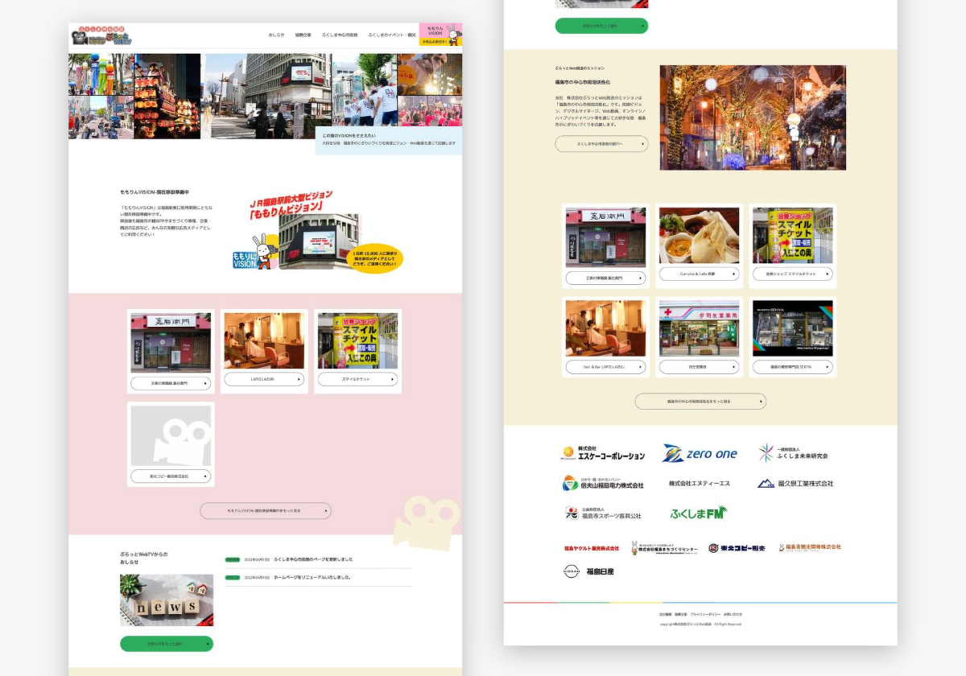Click the ホームページをリニューアル news link

pyautogui.click(x=312, y=577)
